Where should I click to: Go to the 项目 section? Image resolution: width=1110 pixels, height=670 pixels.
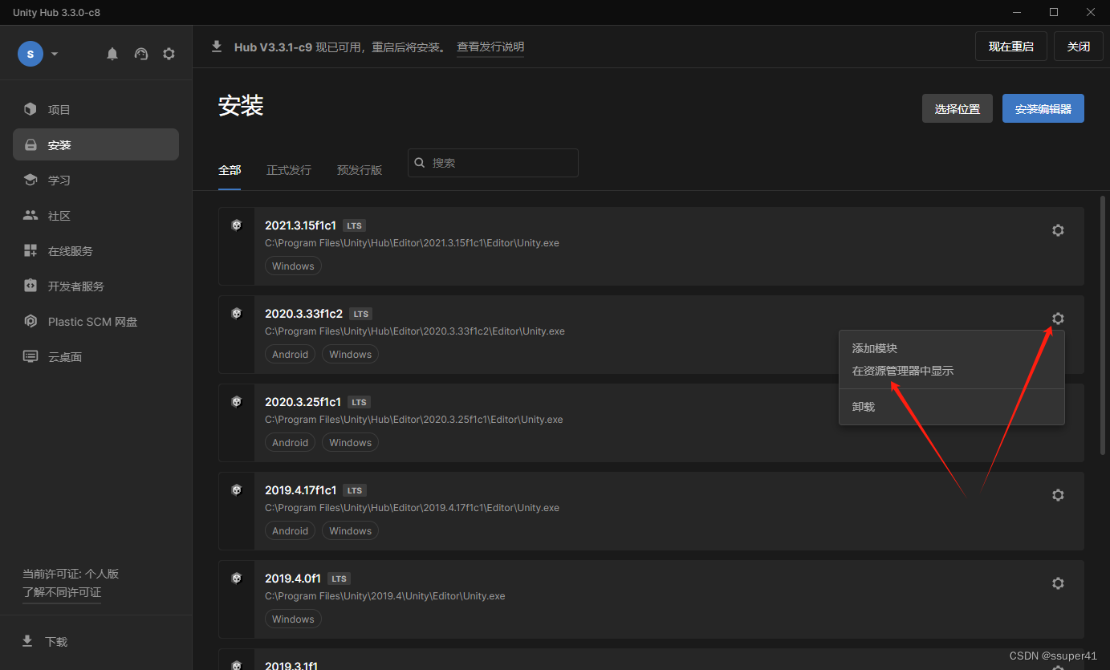[x=96, y=109]
